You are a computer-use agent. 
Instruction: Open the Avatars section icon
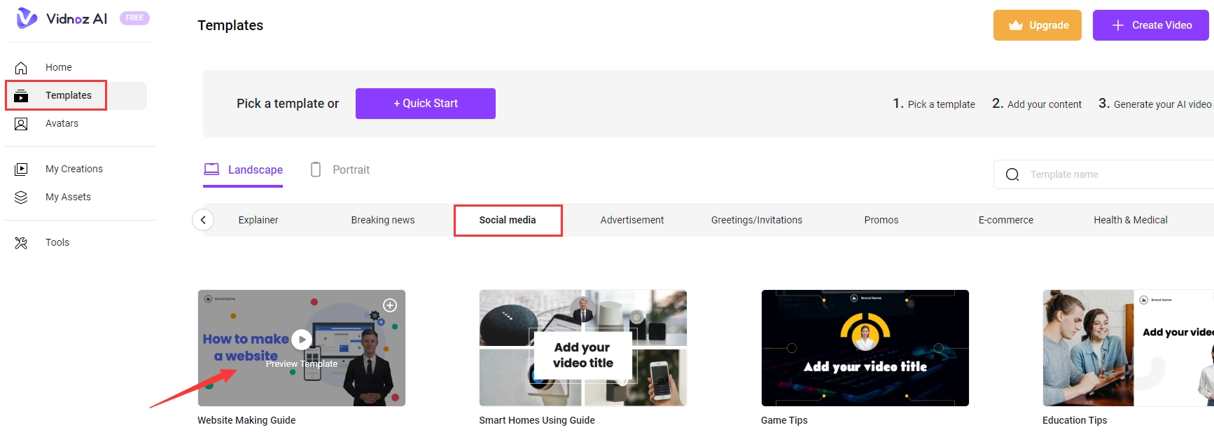(x=21, y=124)
